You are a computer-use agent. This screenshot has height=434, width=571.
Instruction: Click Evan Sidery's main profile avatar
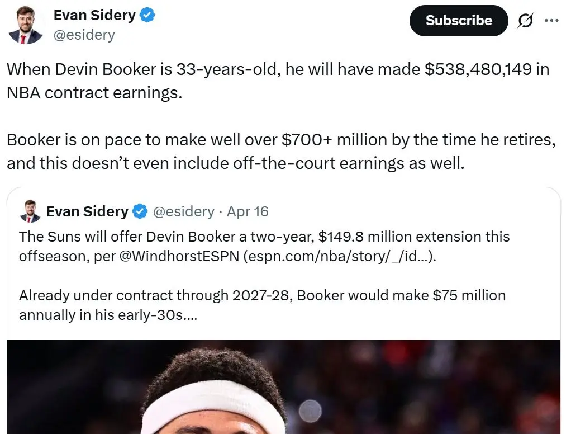click(26, 25)
